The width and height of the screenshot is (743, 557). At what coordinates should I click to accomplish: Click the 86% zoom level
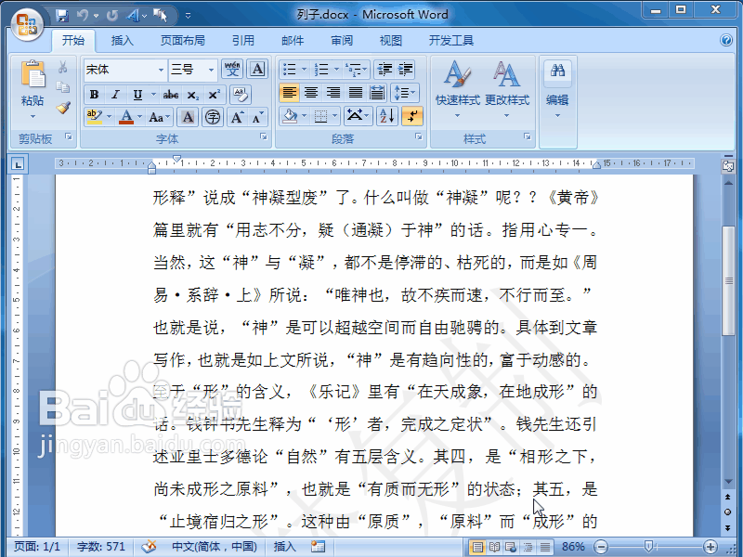(x=573, y=547)
